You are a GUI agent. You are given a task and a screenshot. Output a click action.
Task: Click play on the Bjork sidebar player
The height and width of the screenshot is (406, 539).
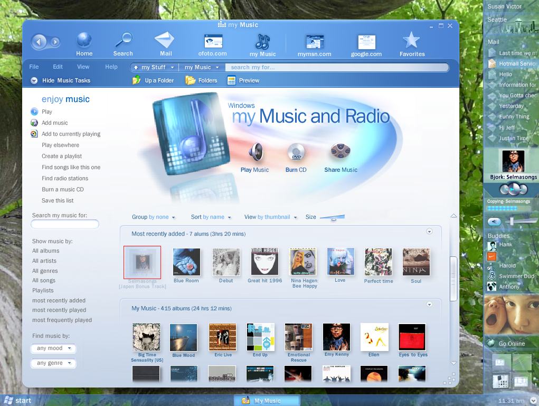click(x=514, y=189)
